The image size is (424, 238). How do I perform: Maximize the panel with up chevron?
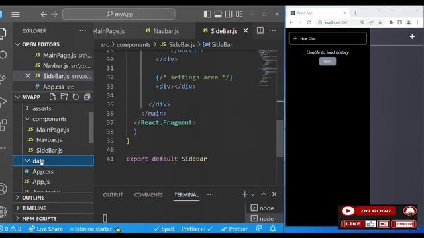point(264,194)
